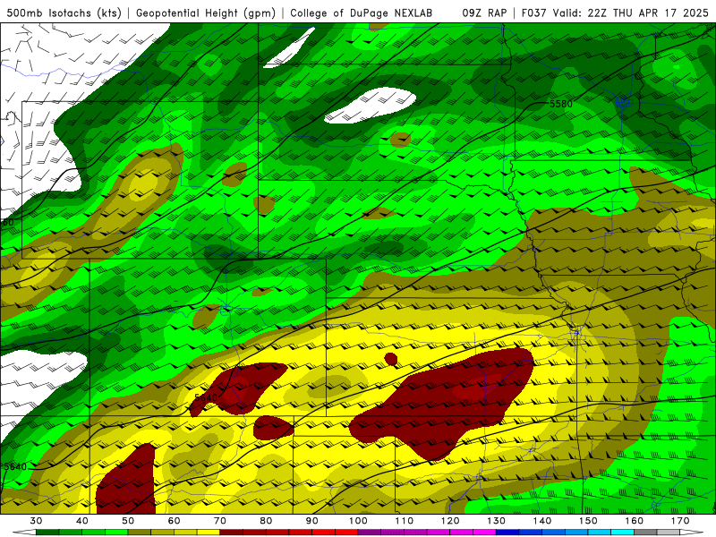This screenshot has width=716, height=537.
Task: Click the 'Geopotential Height (gpm)' title text
Action: tap(206, 13)
